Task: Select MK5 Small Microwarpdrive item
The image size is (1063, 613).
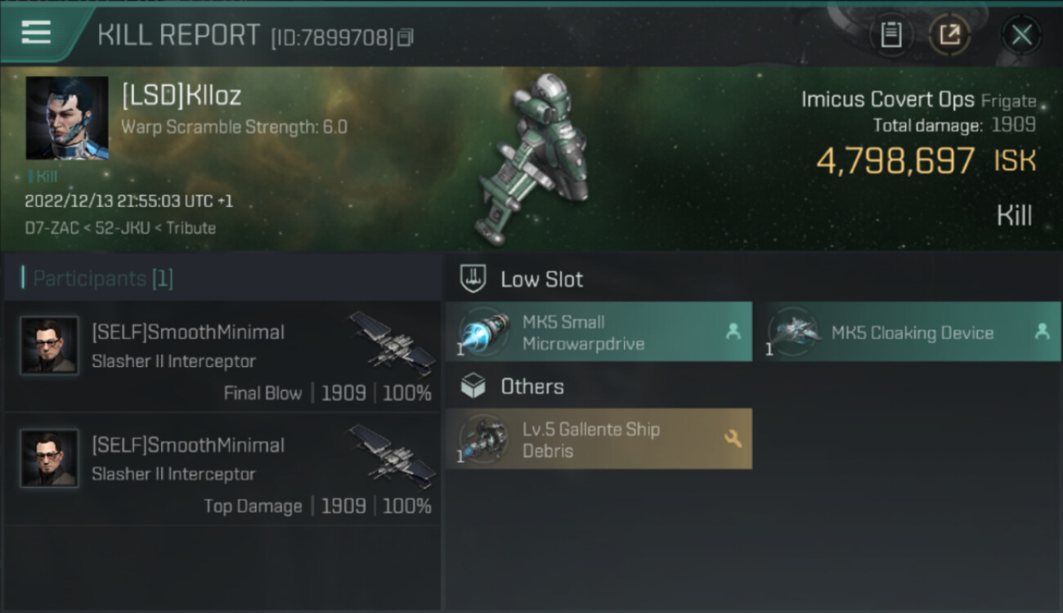Action: tap(599, 332)
